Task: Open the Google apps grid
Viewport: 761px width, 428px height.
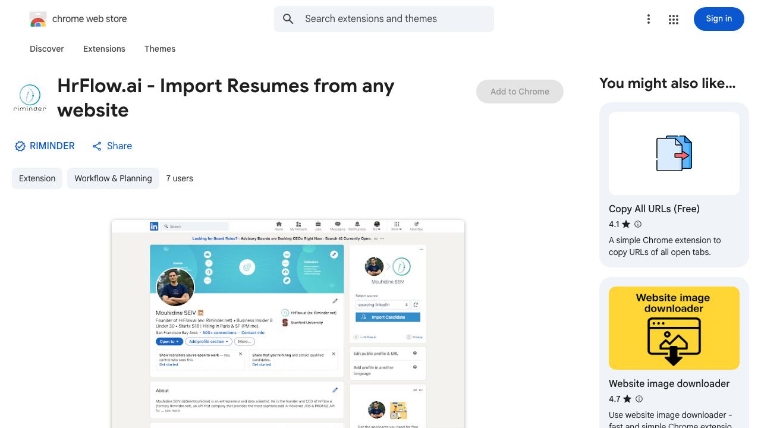Action: [674, 20]
